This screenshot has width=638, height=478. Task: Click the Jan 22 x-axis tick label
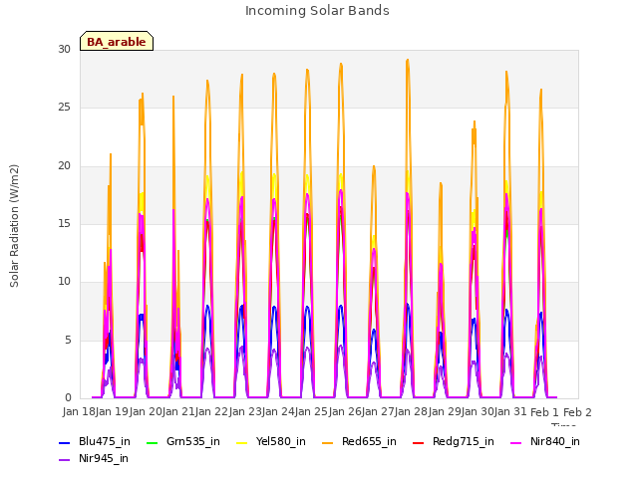tap(211, 411)
